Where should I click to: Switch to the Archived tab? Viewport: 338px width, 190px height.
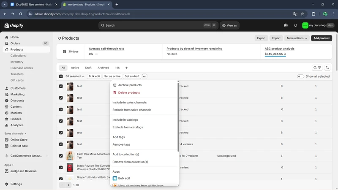(103, 68)
